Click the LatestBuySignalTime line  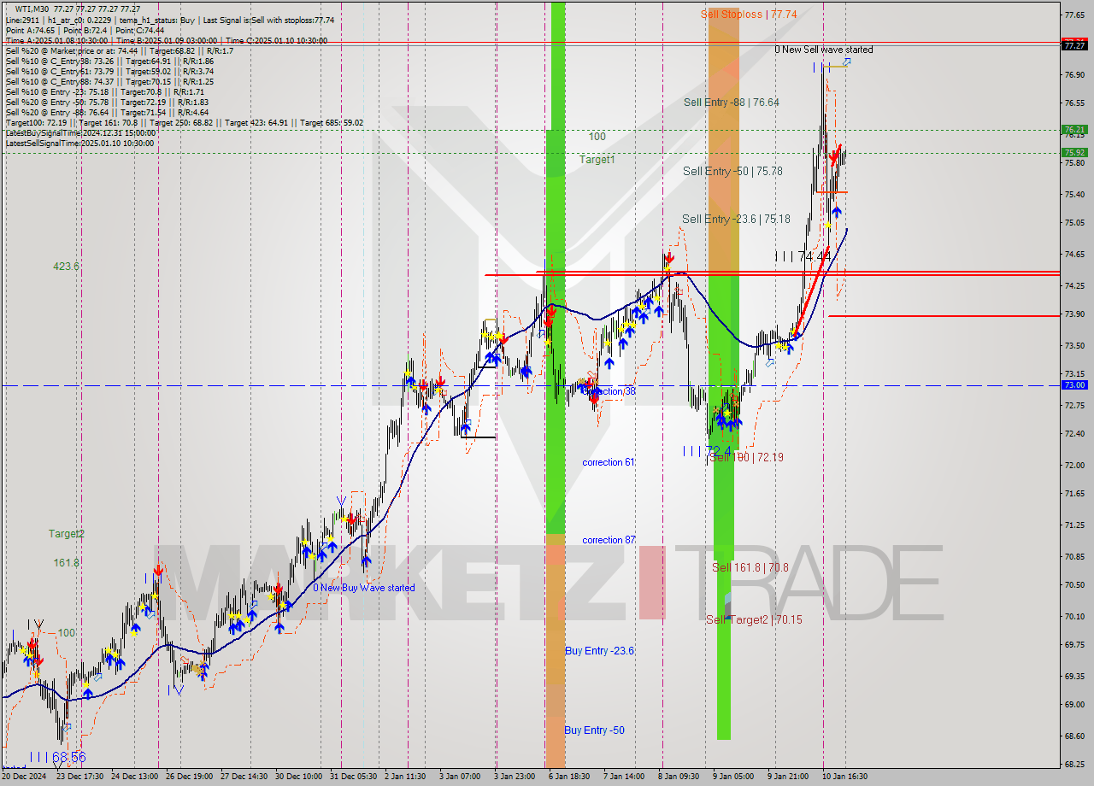tap(80, 133)
